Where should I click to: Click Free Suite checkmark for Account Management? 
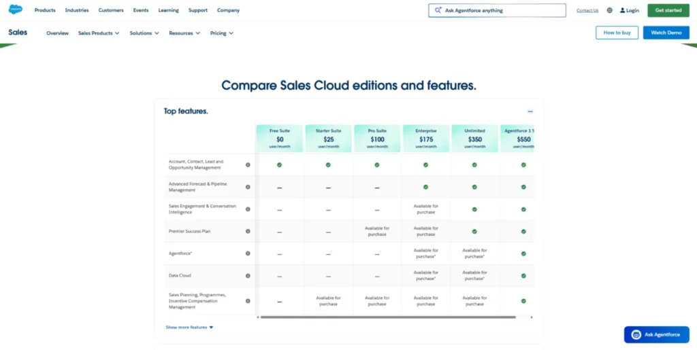(x=280, y=164)
